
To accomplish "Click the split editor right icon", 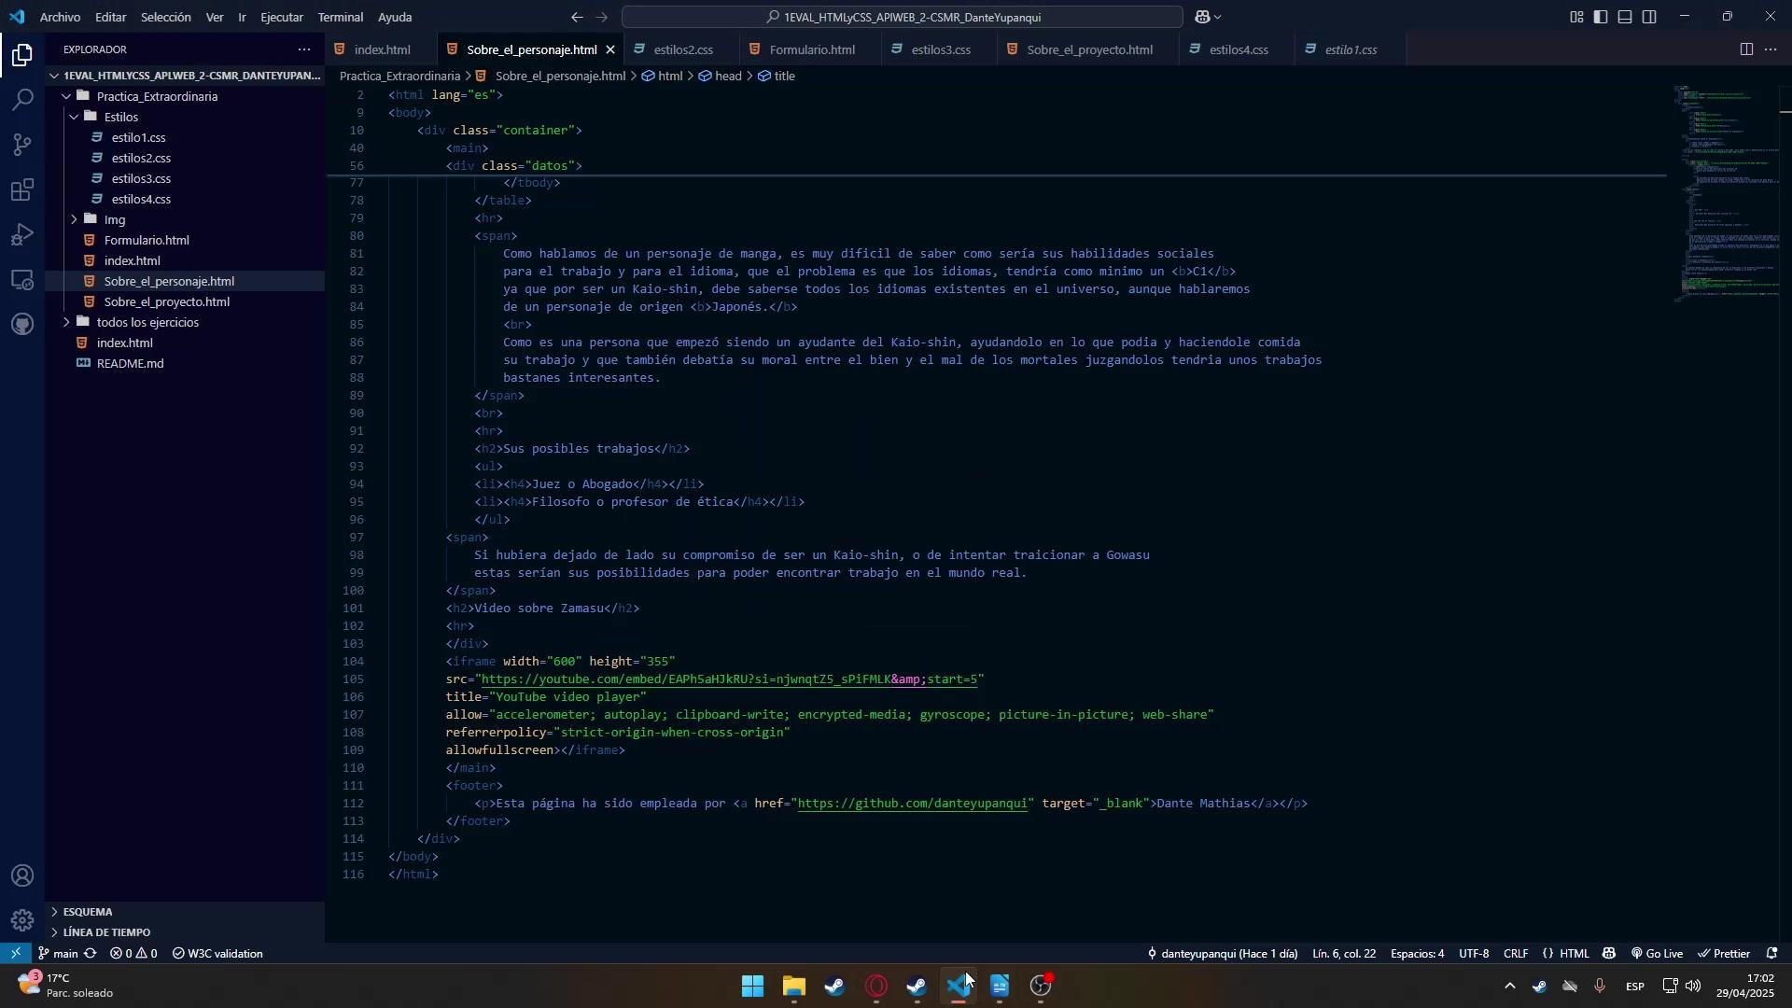I will (1746, 49).
